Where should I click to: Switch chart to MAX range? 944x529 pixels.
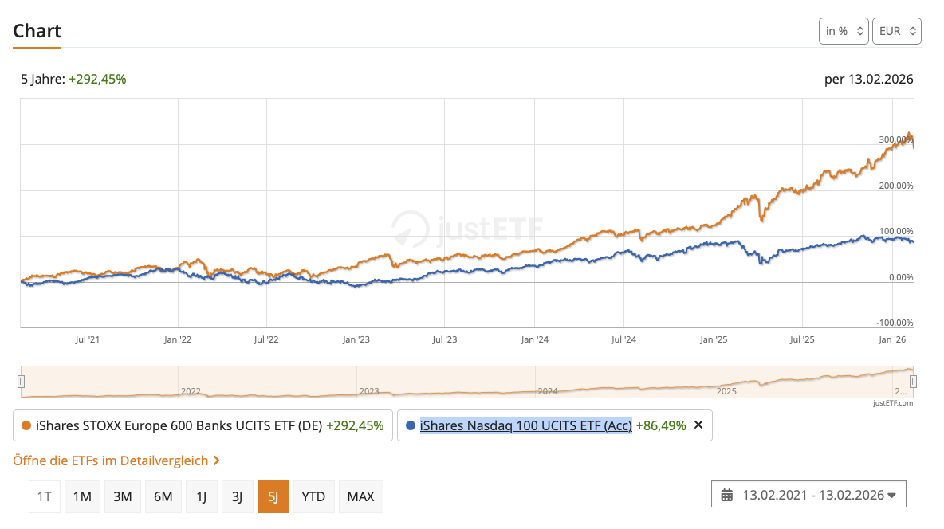[360, 496]
